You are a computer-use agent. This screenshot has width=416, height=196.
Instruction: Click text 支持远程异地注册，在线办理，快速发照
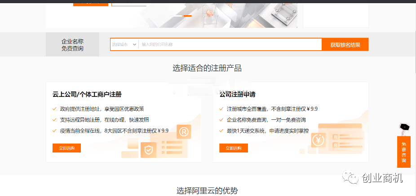tap(105, 120)
